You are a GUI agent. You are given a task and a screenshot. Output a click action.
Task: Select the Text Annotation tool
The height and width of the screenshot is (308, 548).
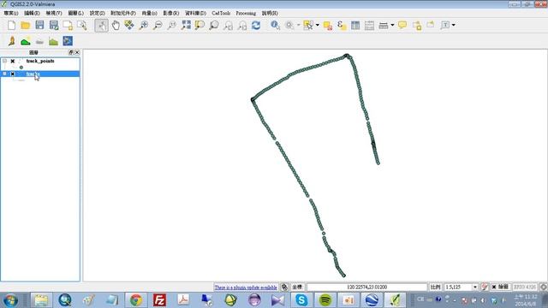tap(445, 25)
